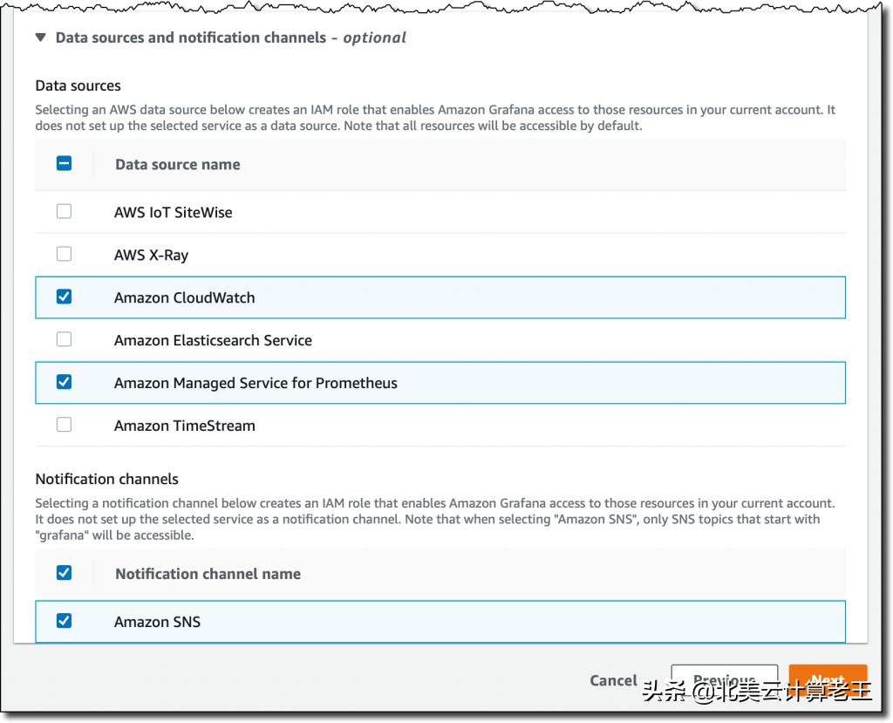Toggle the Notification channel name select-all checkbox
This screenshot has width=893, height=723.
64,573
